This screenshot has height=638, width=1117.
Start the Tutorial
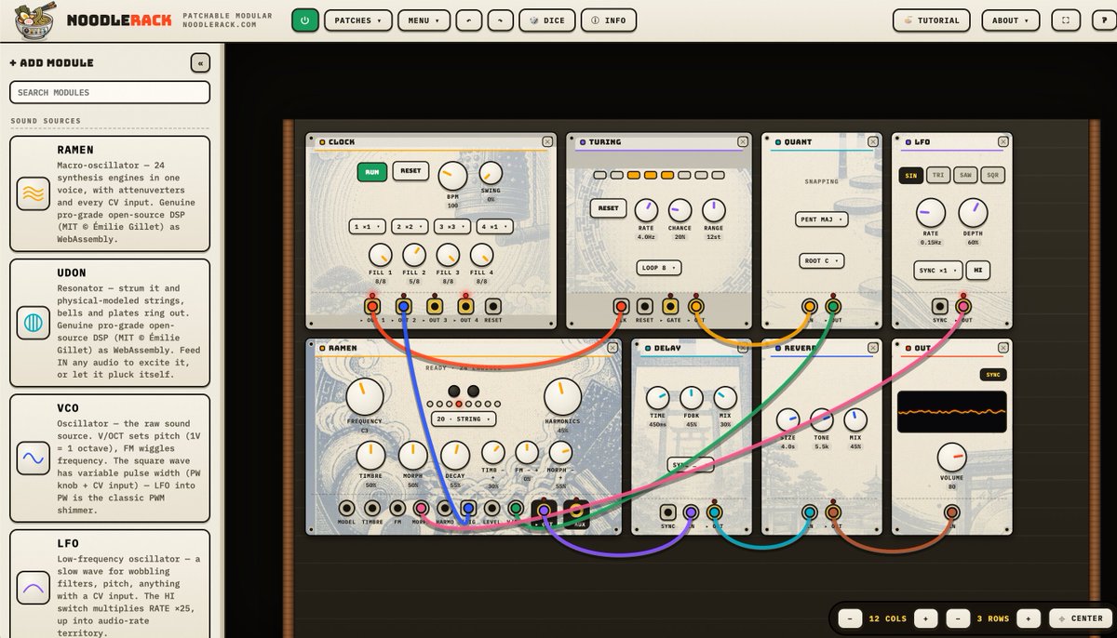[x=932, y=20]
